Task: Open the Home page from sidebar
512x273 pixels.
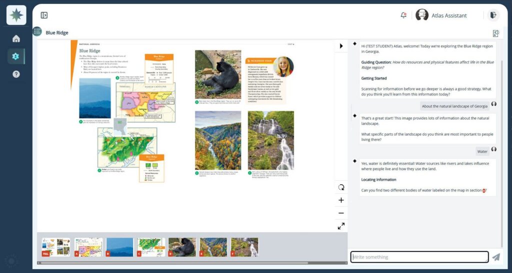Action: (16, 39)
